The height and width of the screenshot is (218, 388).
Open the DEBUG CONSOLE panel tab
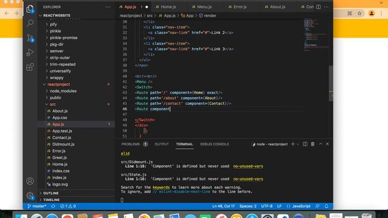[215, 144]
